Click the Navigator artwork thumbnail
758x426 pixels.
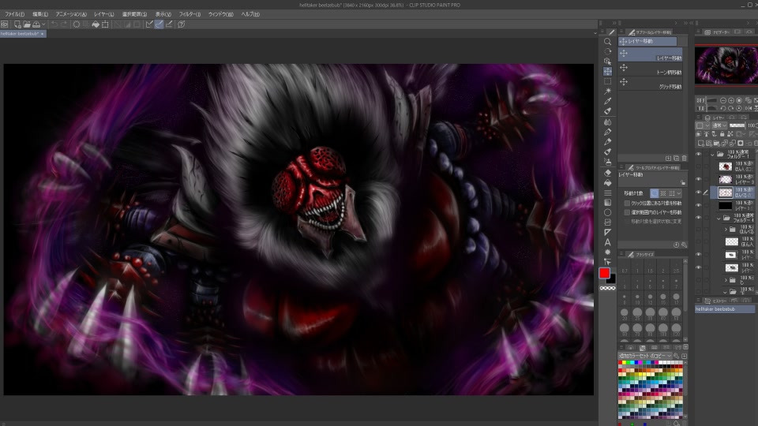pyautogui.click(x=726, y=65)
